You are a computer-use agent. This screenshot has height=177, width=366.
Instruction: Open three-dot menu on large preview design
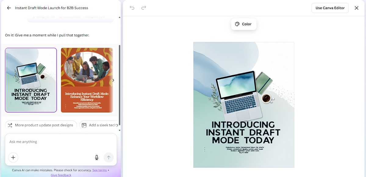click(204, 149)
